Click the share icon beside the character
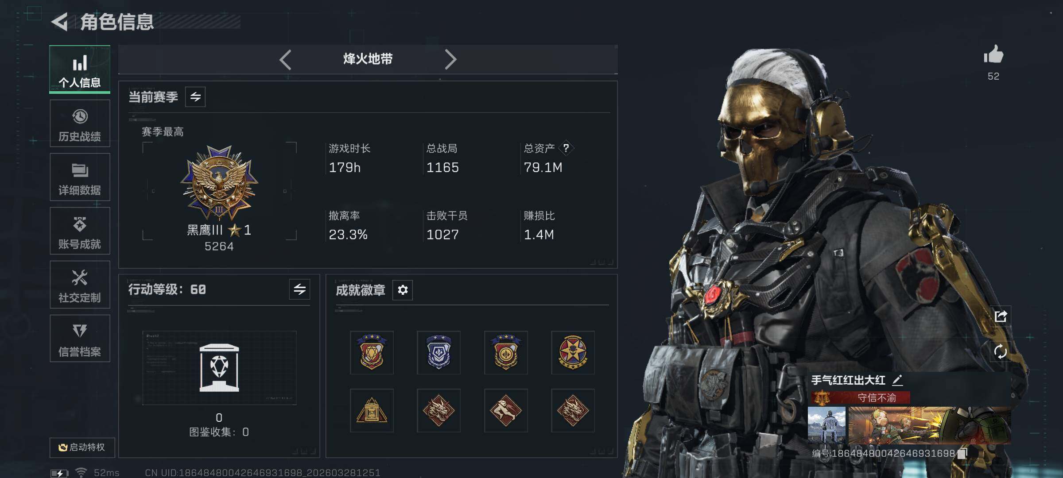The height and width of the screenshot is (478, 1063). click(x=1001, y=316)
